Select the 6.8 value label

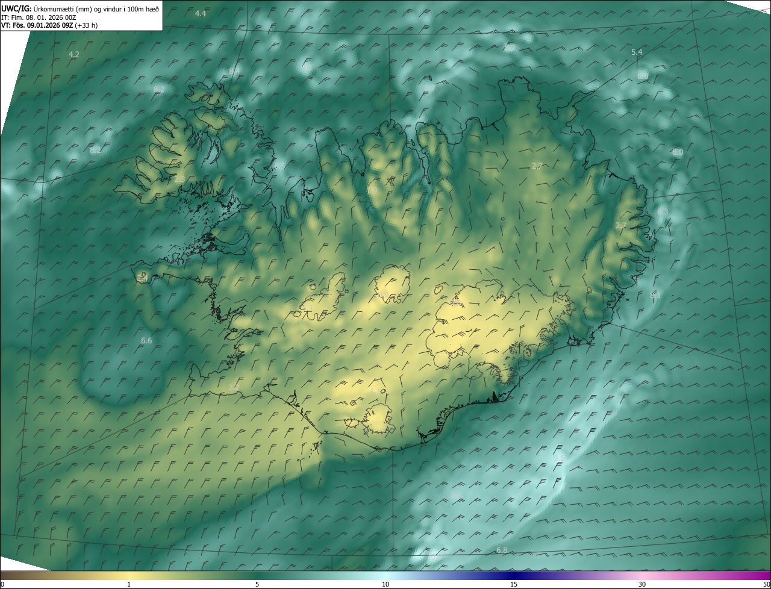(x=502, y=550)
